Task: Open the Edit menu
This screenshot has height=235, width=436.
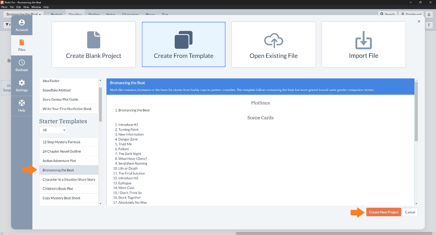Action: click(x=18, y=7)
